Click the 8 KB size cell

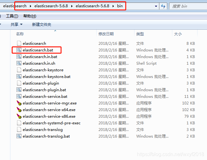(191, 44)
